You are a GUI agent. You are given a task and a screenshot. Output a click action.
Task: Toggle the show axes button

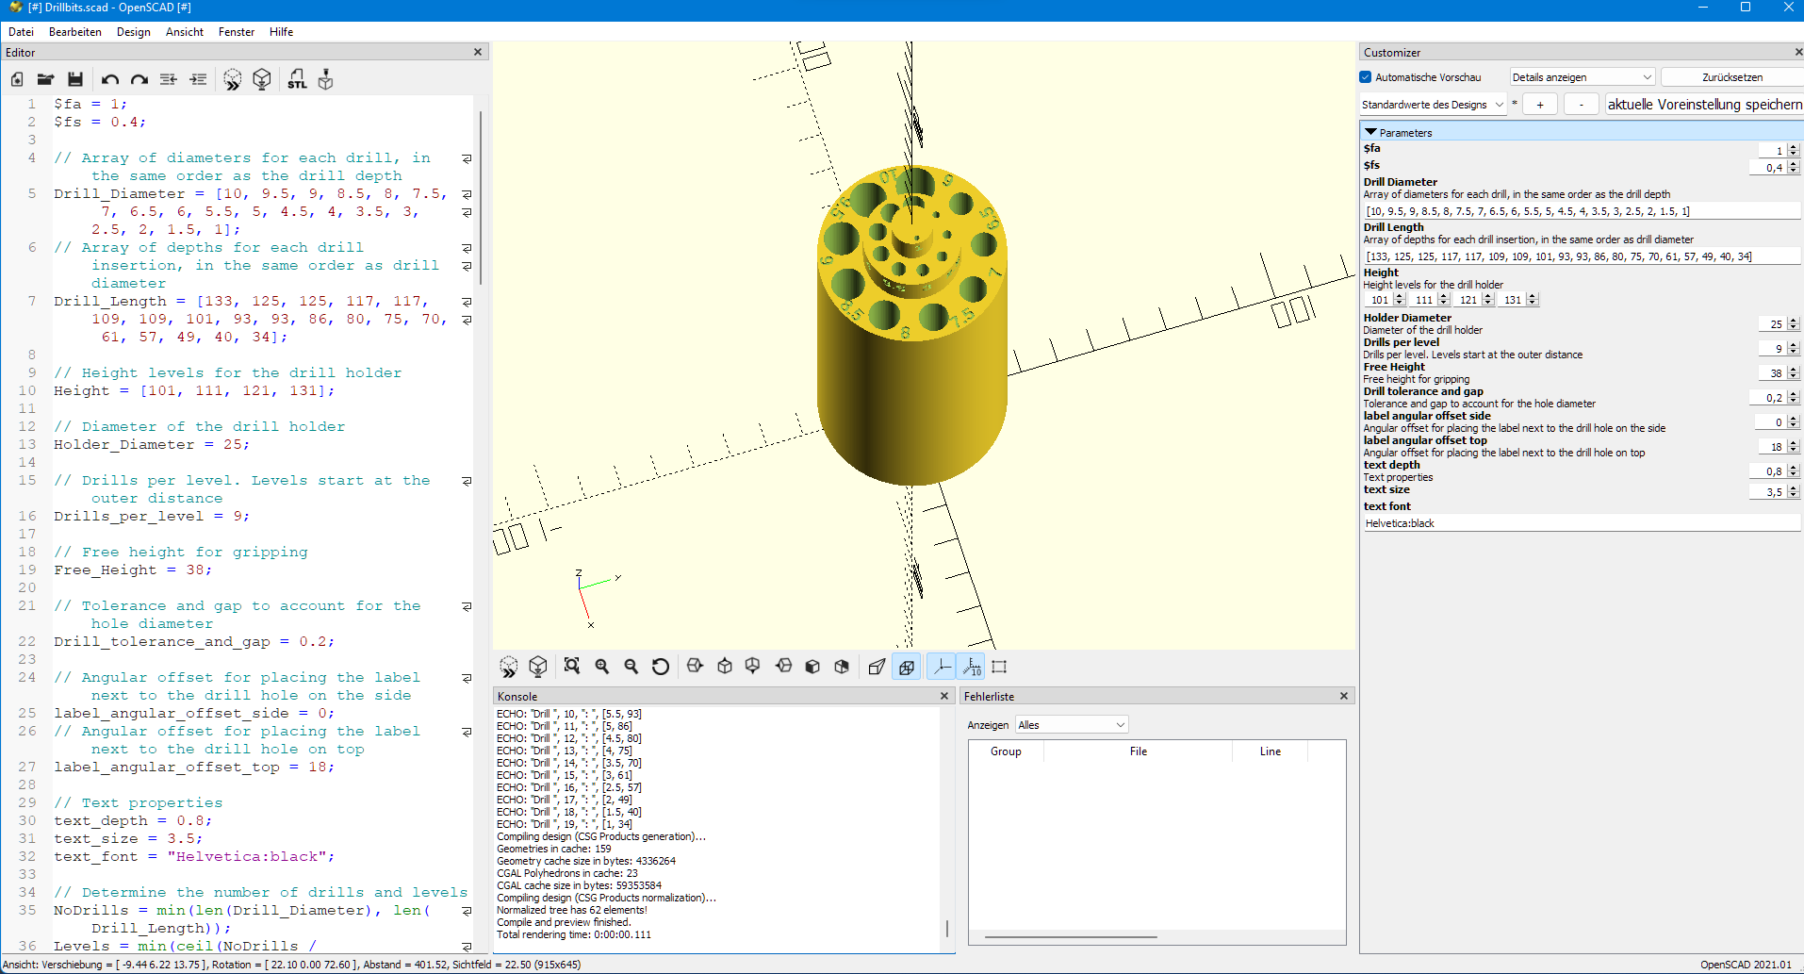tap(942, 667)
